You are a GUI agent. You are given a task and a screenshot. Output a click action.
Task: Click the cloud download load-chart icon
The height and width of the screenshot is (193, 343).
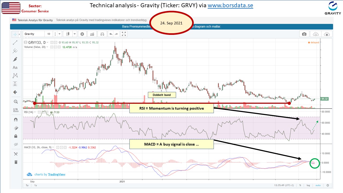pos(316,34)
